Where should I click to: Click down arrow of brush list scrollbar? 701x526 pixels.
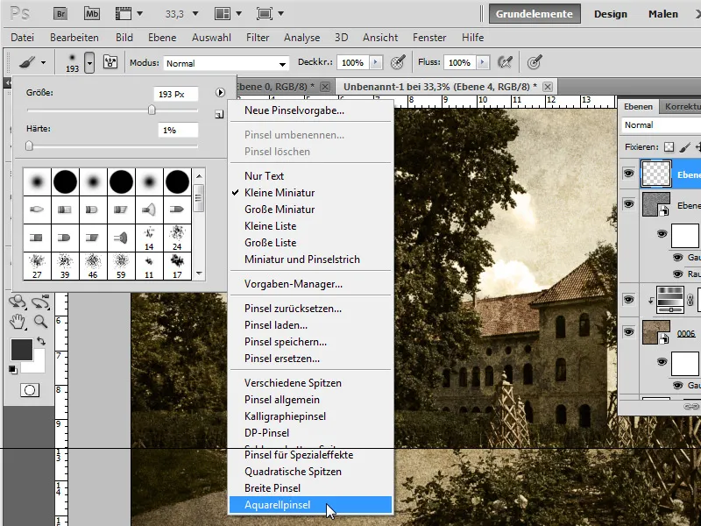(200, 274)
